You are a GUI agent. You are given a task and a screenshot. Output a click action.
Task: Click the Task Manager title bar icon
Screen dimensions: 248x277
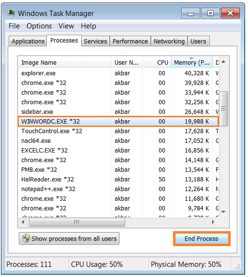[11, 13]
